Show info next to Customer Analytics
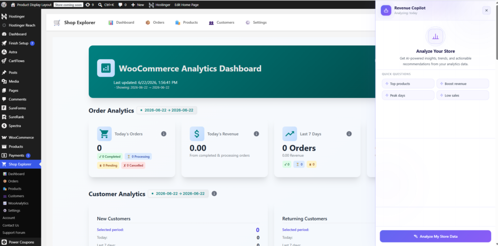Viewport: 498px width, 246px height. coord(214,194)
